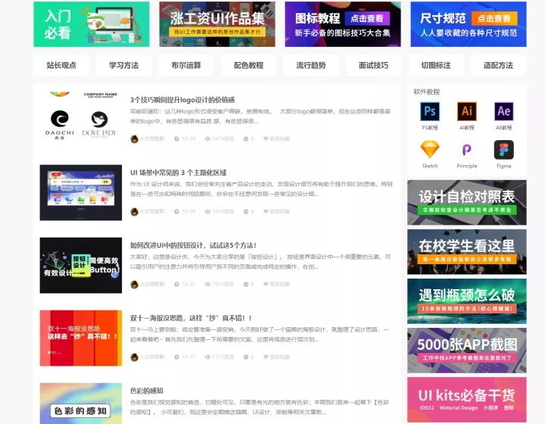The width and height of the screenshot is (545, 424).
Task: Click author avatar under 主题化区域 article
Action: (x=134, y=212)
